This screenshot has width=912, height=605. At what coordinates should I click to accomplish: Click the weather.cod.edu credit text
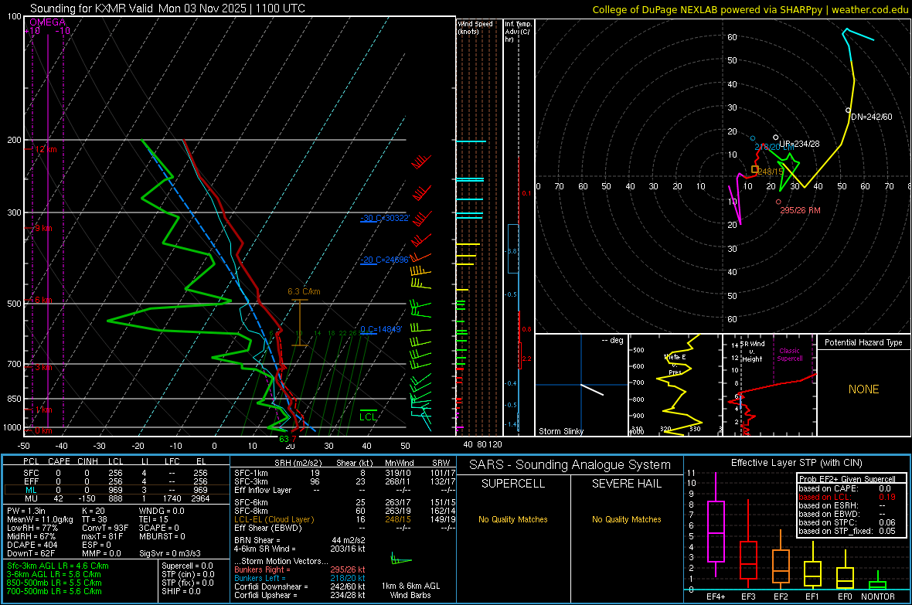pyautogui.click(x=869, y=9)
